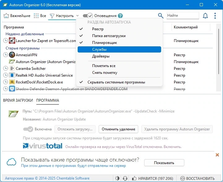223x182 pixels.
Task: Toggle the Включена enabled switch
Action: click(28, 129)
